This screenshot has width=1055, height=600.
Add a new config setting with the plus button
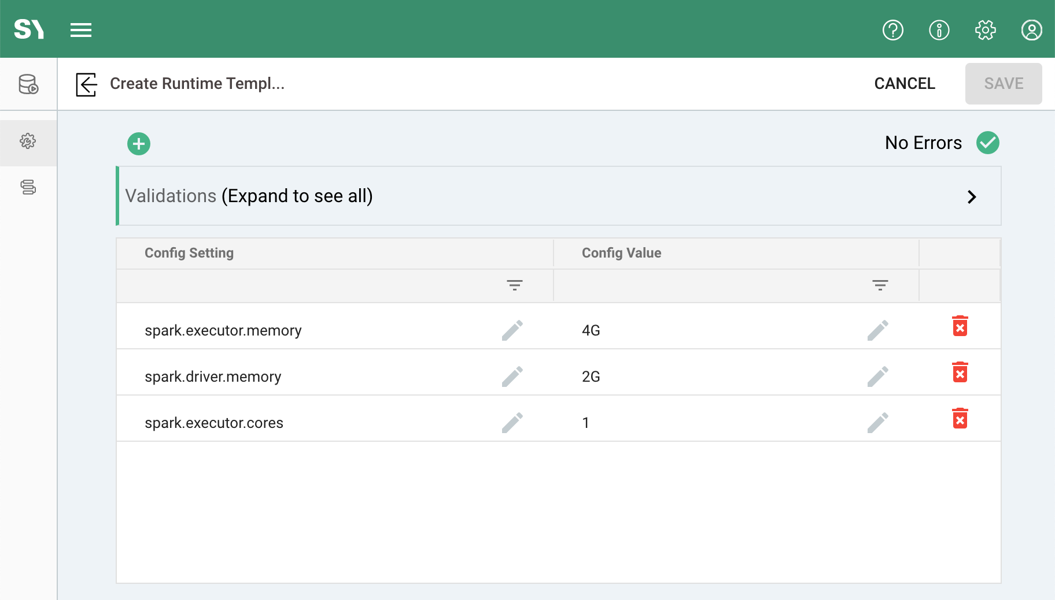point(138,143)
